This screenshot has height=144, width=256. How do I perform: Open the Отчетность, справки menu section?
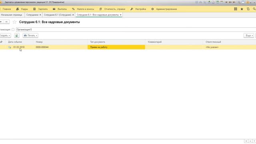(112, 9)
